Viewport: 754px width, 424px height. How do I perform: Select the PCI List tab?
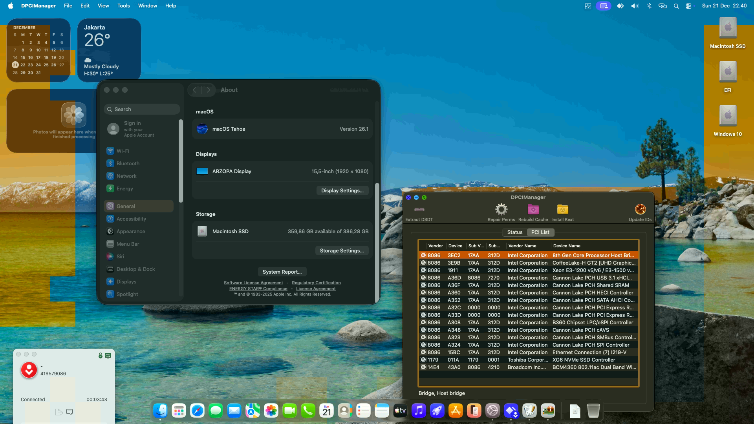pos(540,232)
